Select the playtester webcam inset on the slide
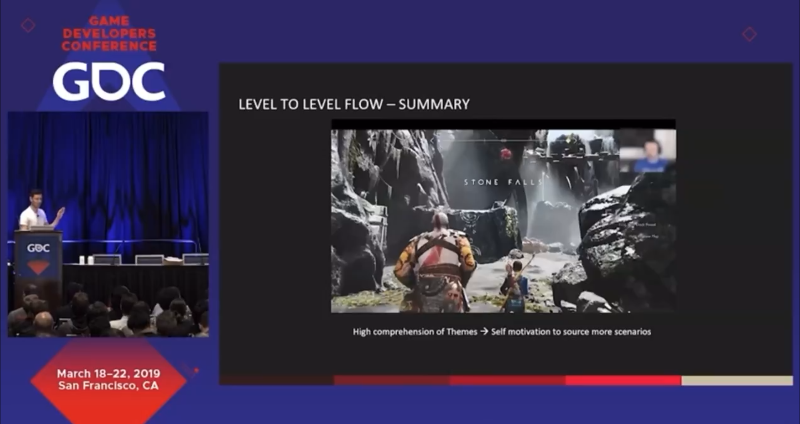The width and height of the screenshot is (800, 424). coord(647,151)
